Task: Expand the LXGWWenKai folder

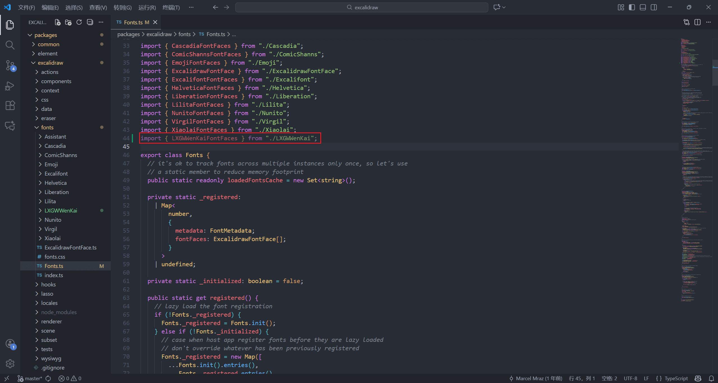Action: pos(61,211)
